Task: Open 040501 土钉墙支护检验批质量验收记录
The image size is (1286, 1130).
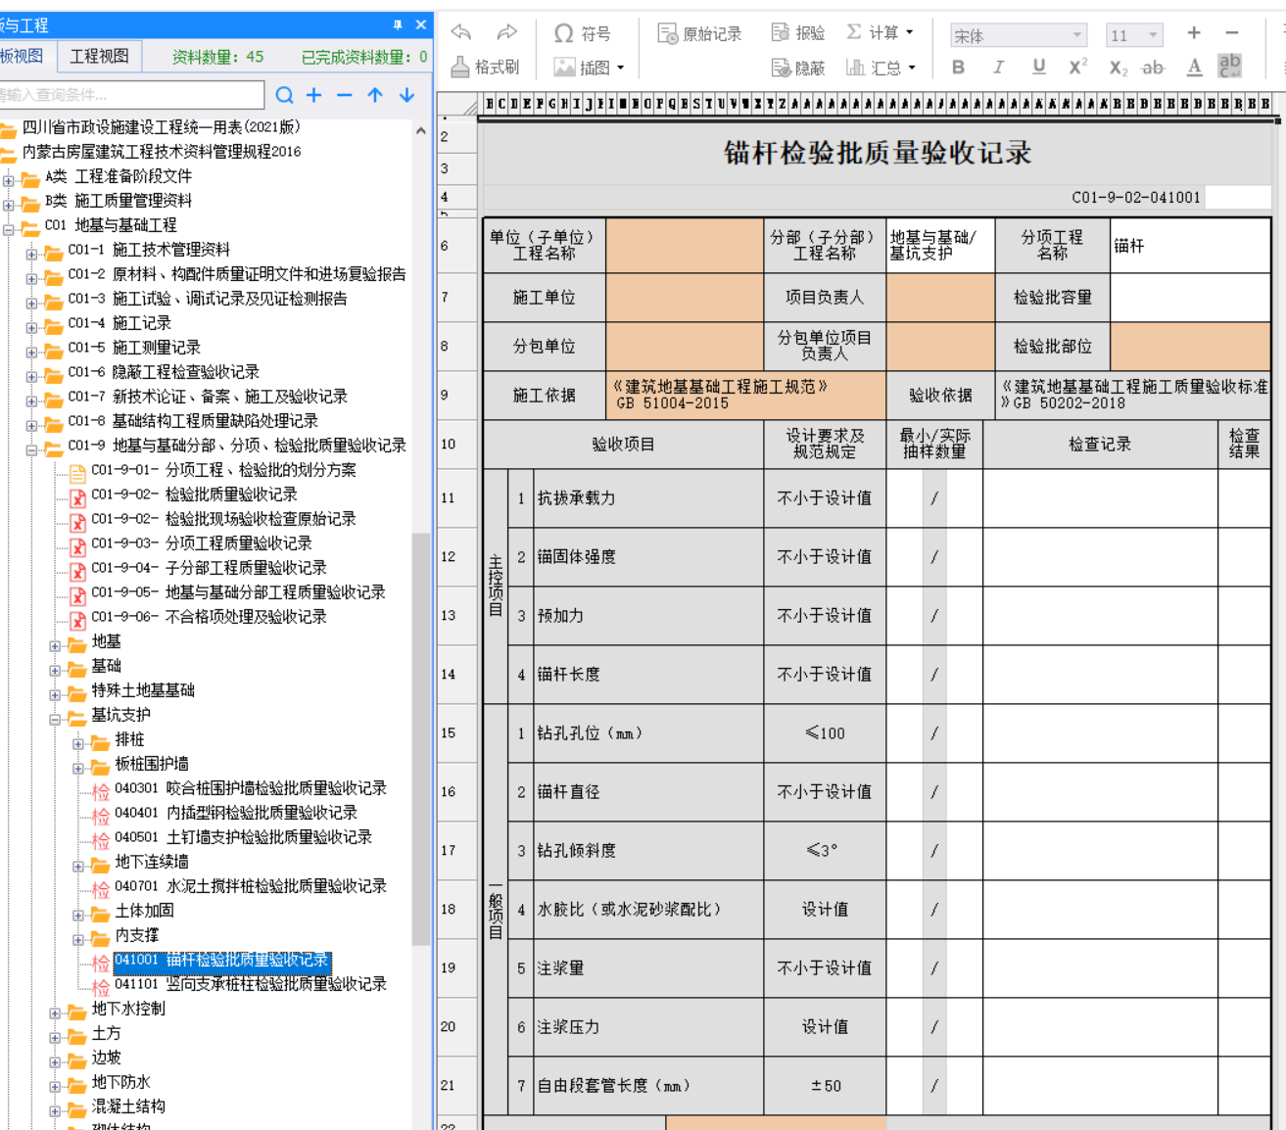Action: 243,837
